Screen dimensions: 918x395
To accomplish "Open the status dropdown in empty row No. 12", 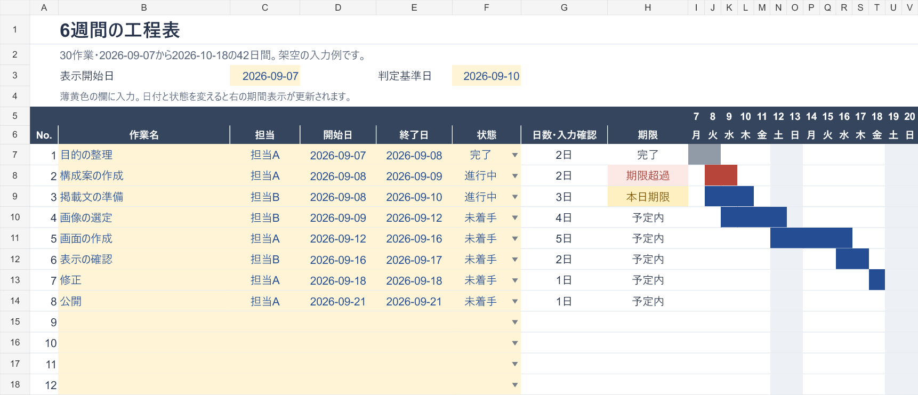I will [514, 385].
